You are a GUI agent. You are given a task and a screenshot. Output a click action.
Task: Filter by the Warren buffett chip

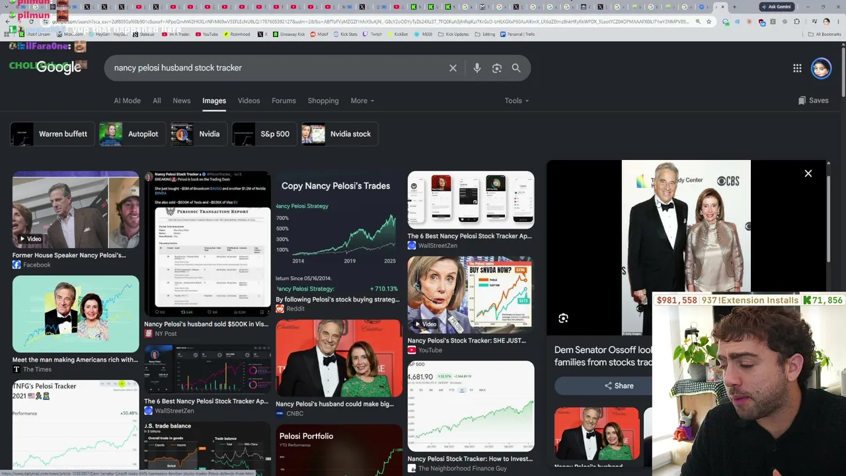click(51, 134)
